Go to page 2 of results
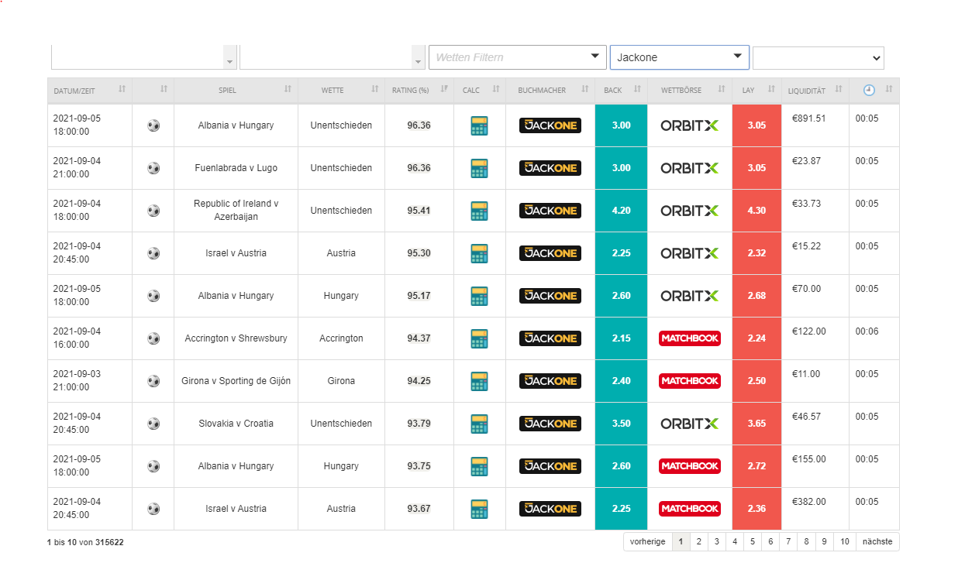 (698, 541)
